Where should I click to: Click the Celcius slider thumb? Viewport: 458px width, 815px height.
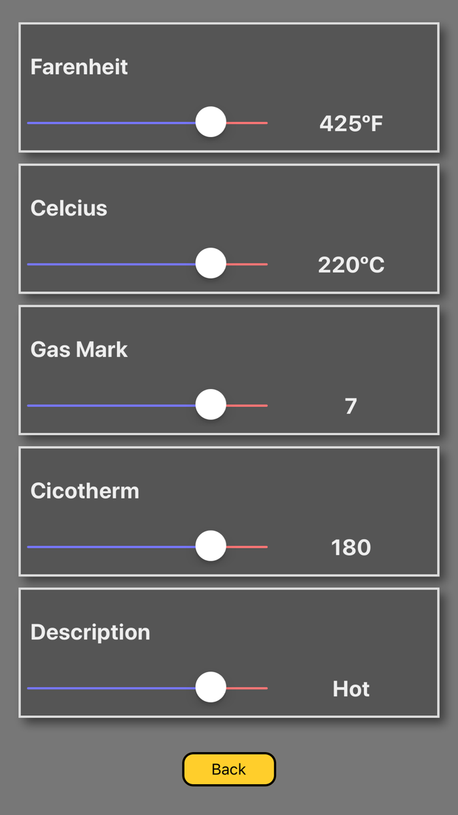pyautogui.click(x=211, y=263)
